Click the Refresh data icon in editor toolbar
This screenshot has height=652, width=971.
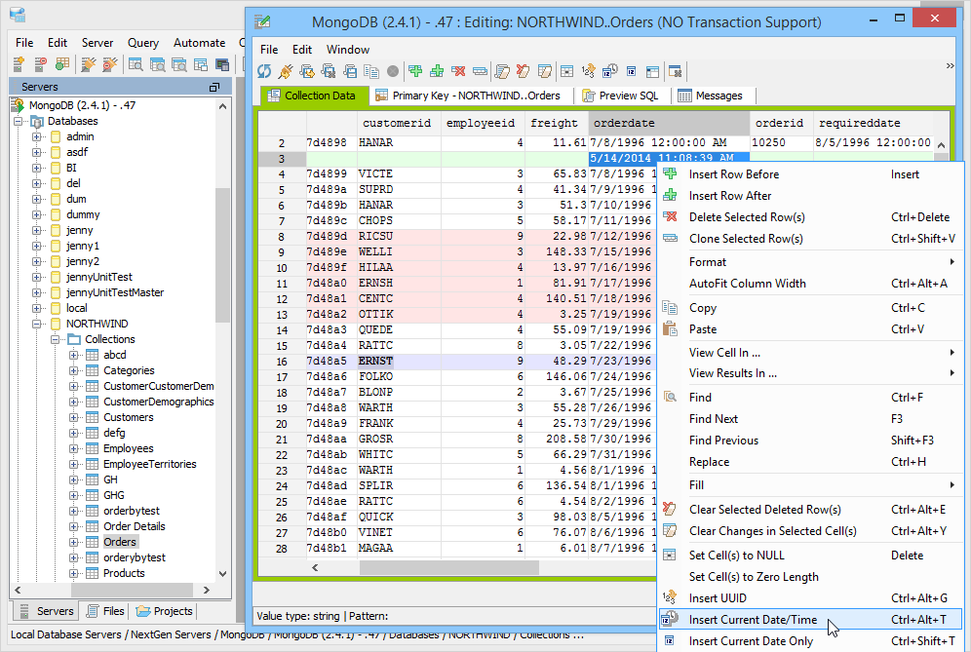tap(264, 71)
